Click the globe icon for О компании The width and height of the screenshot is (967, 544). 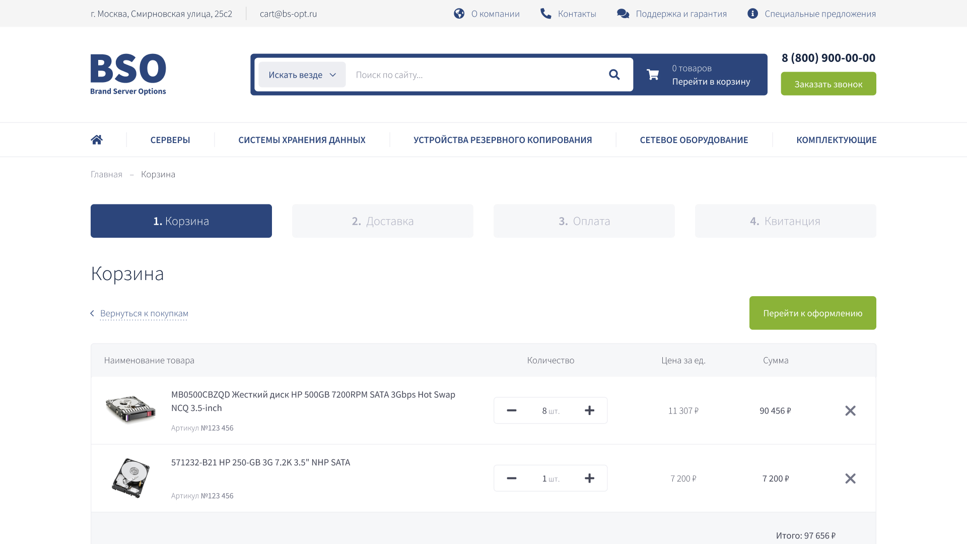coord(459,14)
